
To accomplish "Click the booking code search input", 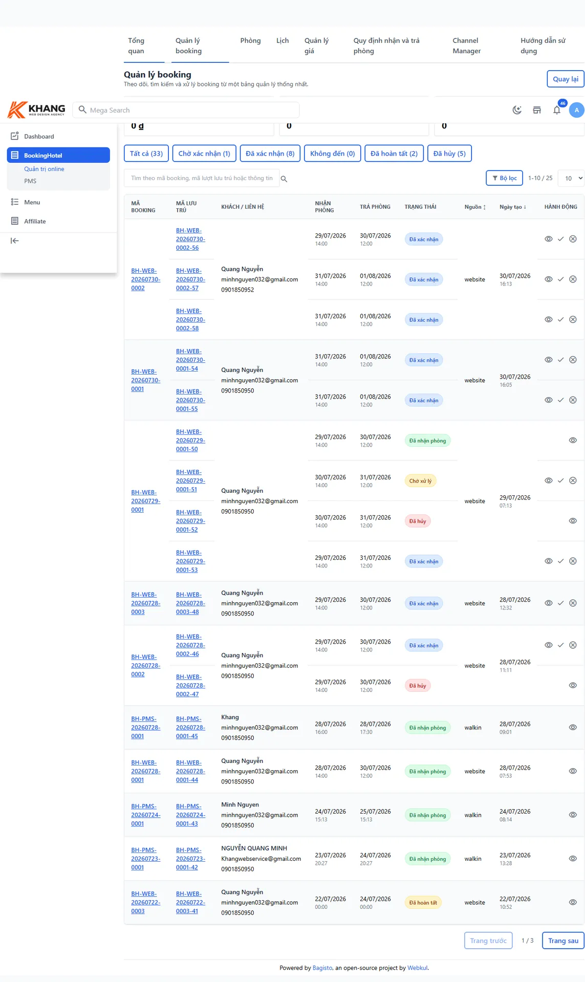I will 202,178.
